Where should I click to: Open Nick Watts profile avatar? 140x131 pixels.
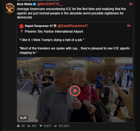point(10,8)
